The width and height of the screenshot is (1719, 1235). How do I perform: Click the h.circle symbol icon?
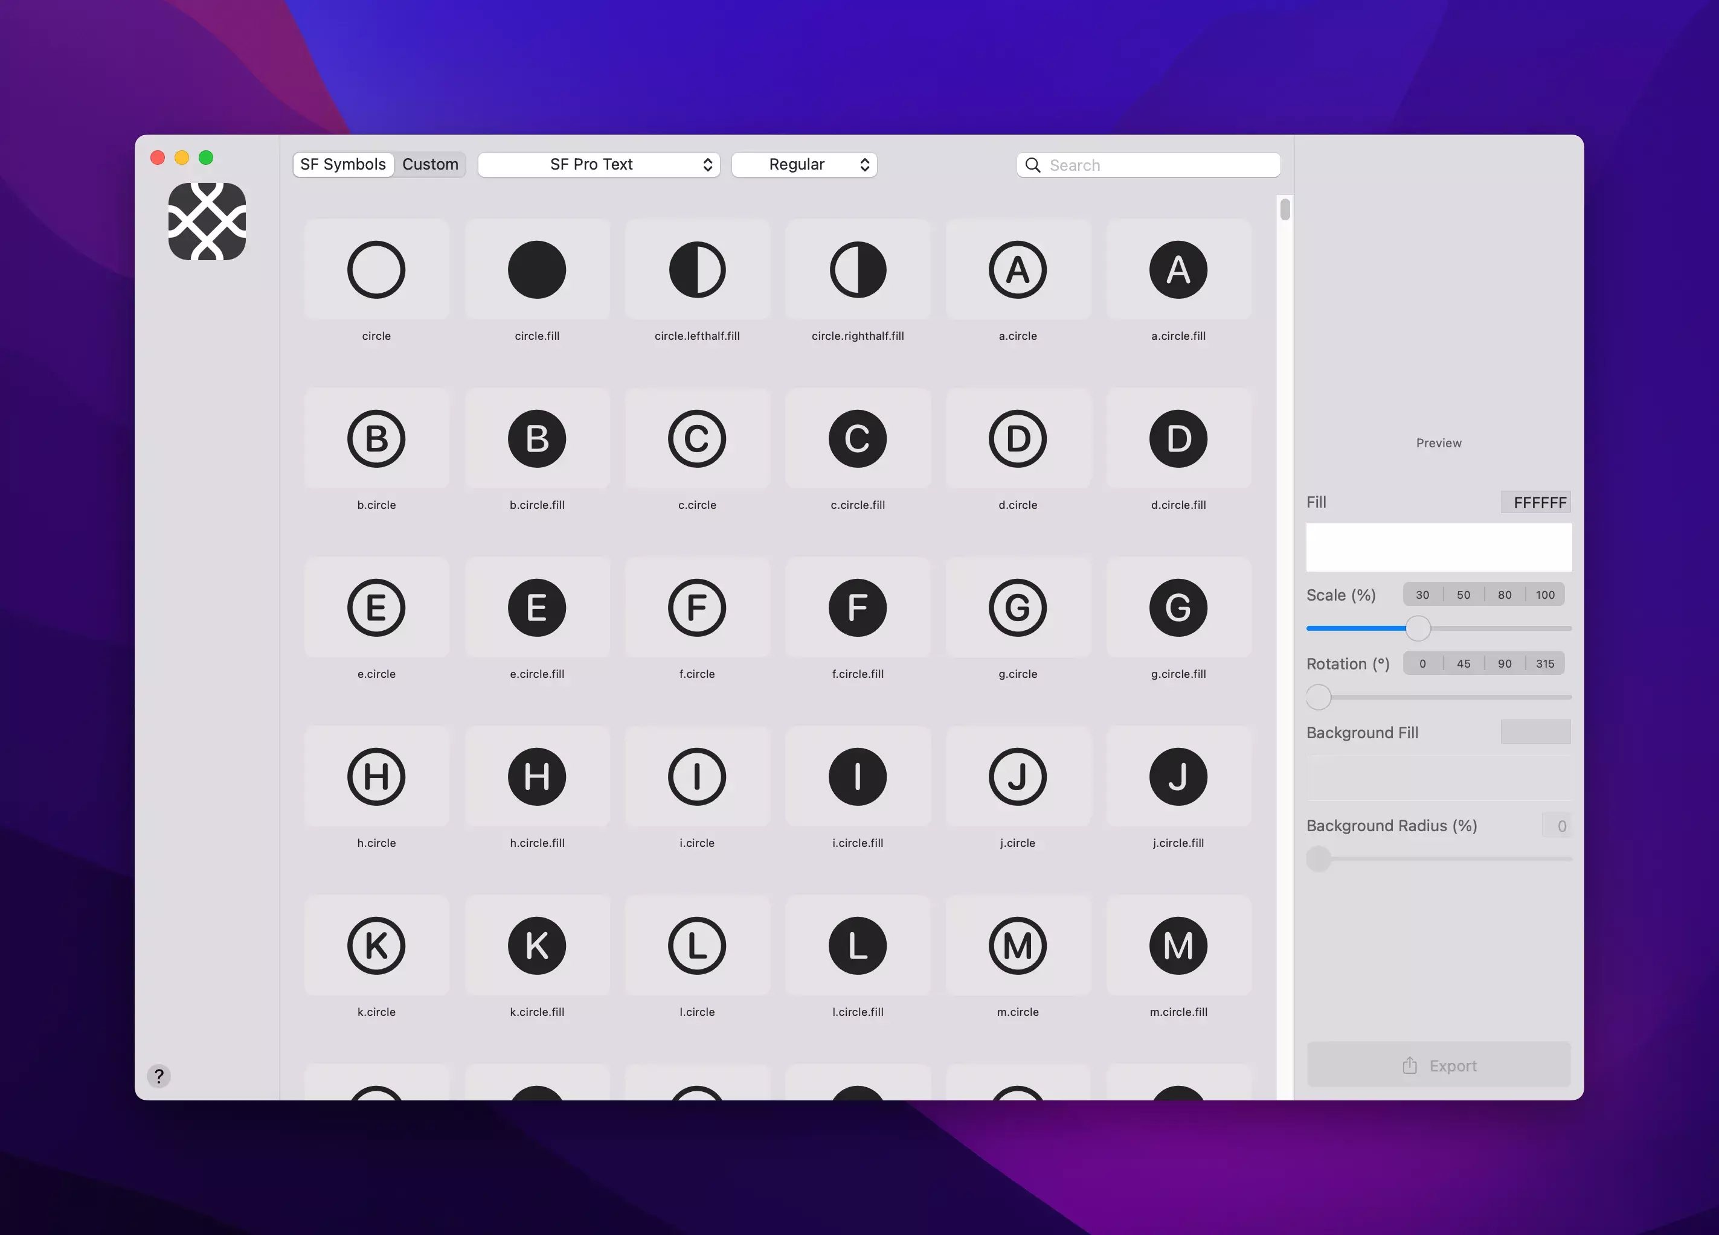pyautogui.click(x=376, y=777)
